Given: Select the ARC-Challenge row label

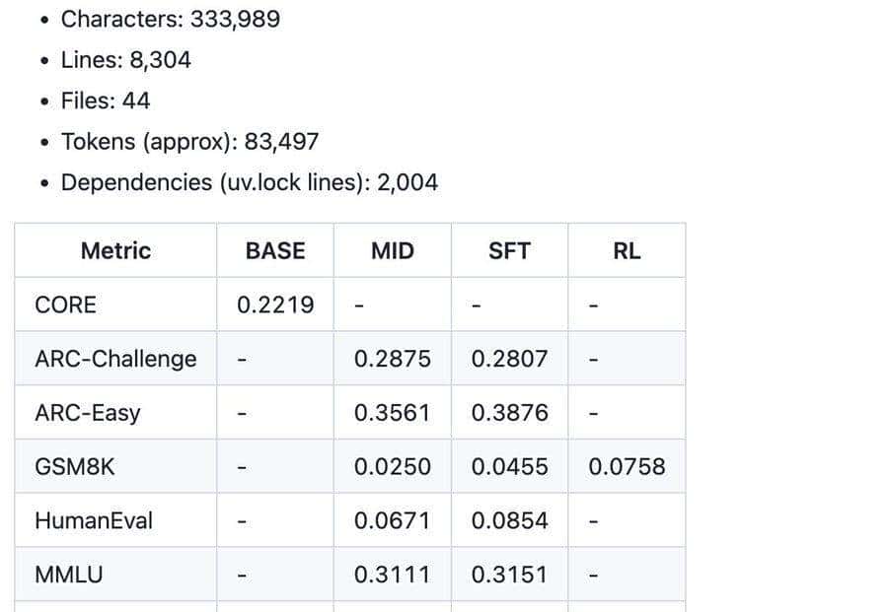Looking at the screenshot, I should coord(115,359).
